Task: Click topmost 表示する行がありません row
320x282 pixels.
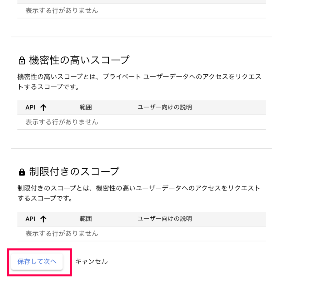Action: (62, 11)
